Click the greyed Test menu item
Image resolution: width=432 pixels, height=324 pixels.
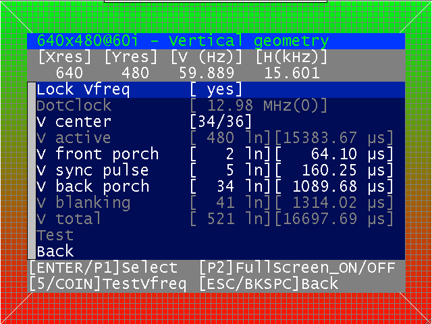55,236
